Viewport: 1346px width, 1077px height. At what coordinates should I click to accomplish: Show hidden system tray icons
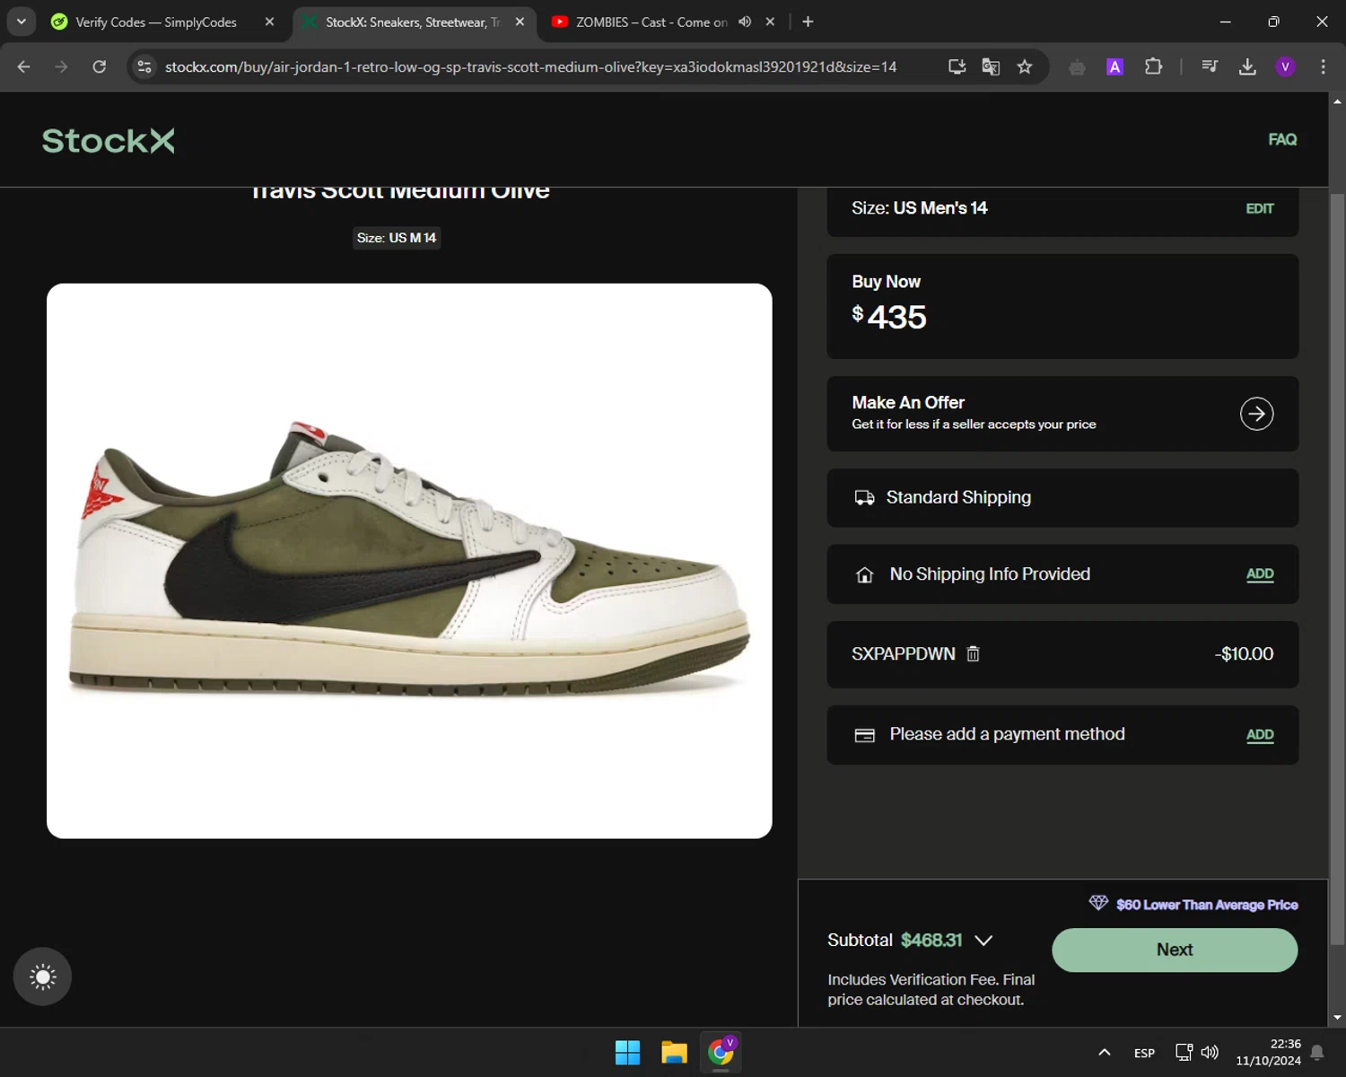pyautogui.click(x=1105, y=1053)
